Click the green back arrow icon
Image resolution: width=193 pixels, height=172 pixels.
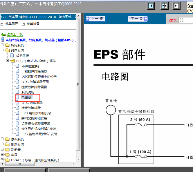tap(3, 34)
